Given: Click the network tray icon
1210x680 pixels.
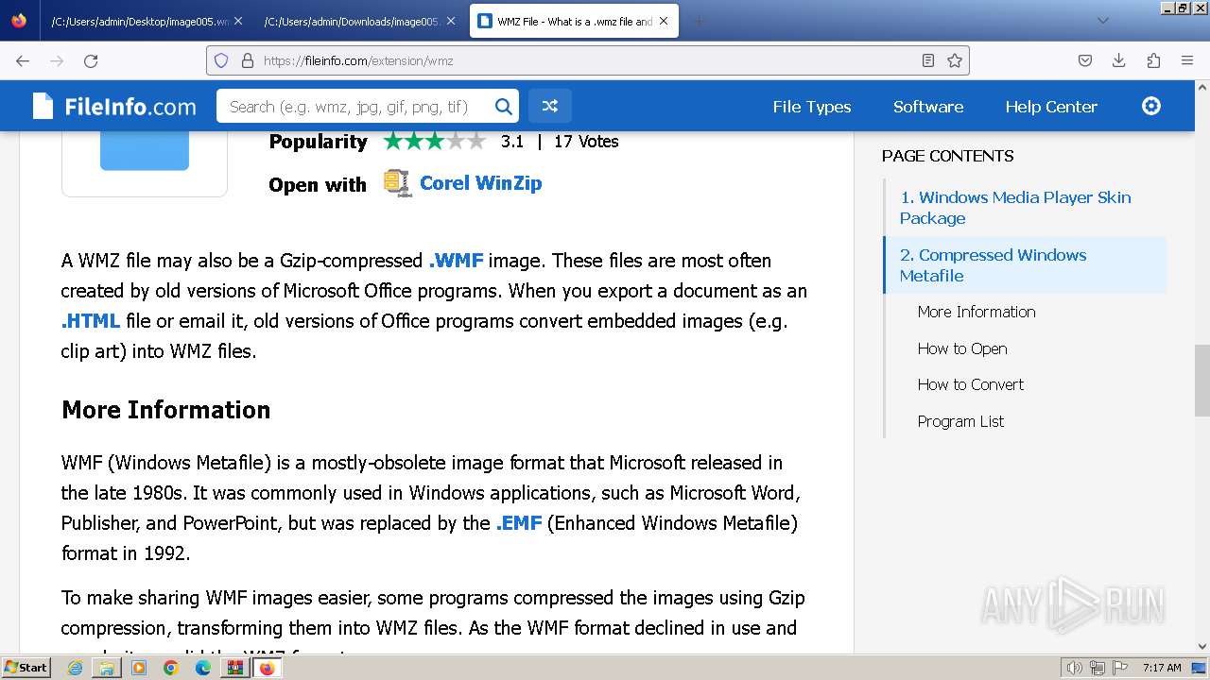Looking at the screenshot, I should 1097,668.
